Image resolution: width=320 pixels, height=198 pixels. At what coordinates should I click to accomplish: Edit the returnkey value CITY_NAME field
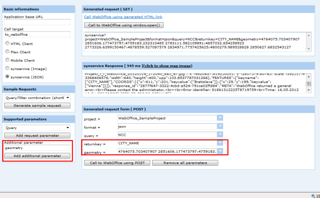167,143
